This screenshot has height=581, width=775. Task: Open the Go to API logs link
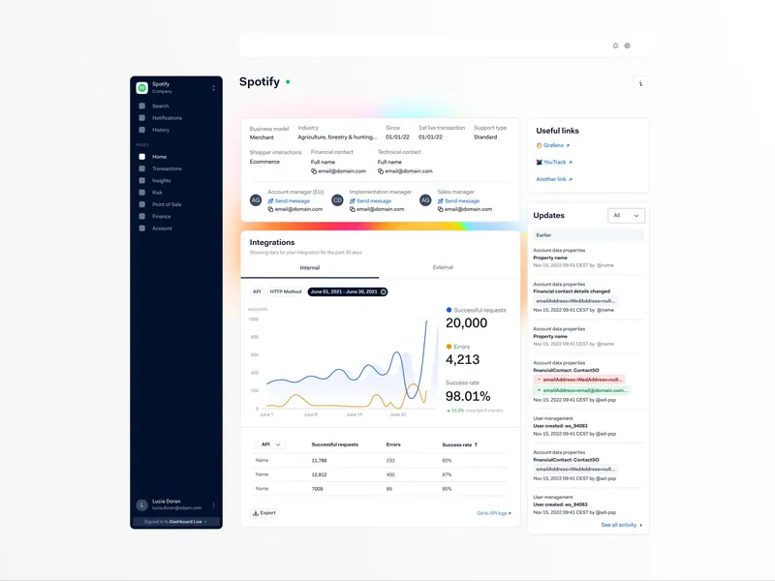pyautogui.click(x=494, y=513)
